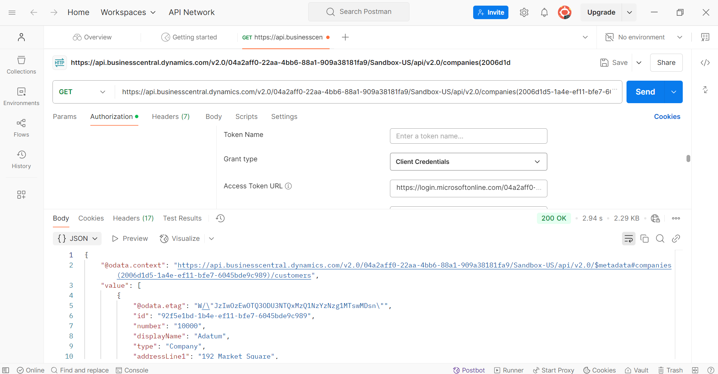Open the GET method dropdown

tap(82, 92)
